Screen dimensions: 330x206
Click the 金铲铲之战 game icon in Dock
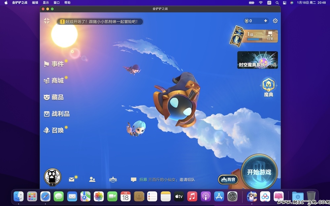[x=252, y=196]
